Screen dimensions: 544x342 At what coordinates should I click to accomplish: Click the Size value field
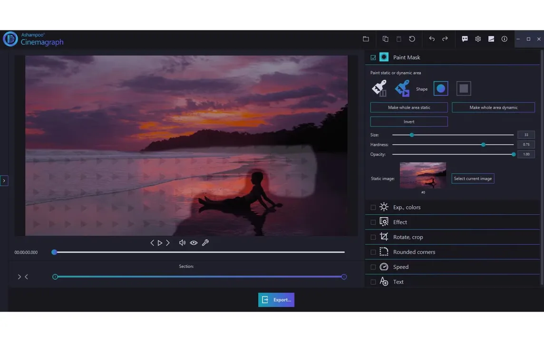pyautogui.click(x=526, y=135)
